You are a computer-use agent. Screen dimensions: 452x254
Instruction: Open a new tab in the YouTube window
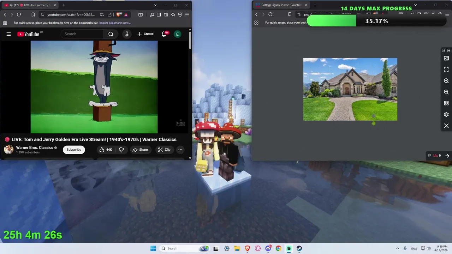point(64,5)
